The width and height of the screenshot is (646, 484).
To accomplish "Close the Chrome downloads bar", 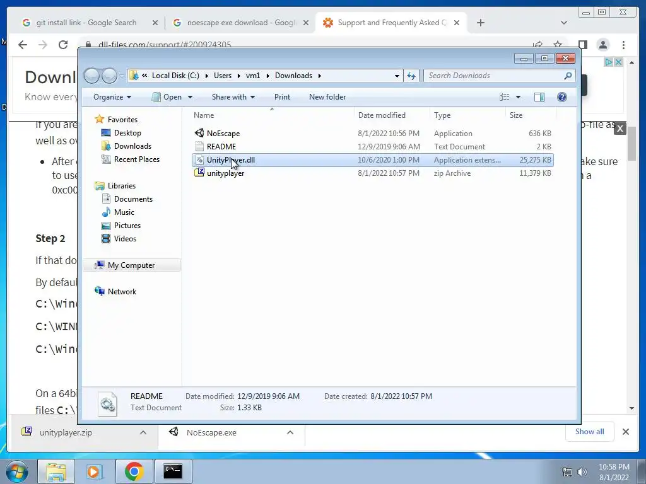I will pyautogui.click(x=625, y=432).
